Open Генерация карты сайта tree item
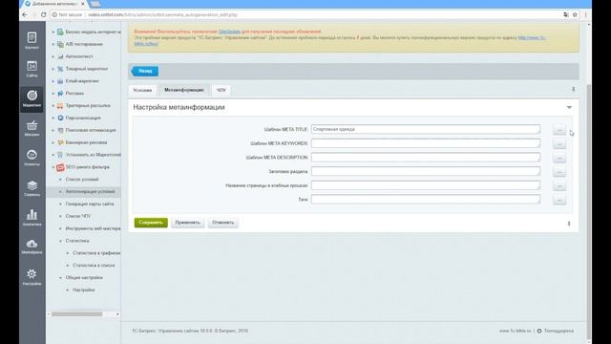The image size is (611, 344). tap(90, 204)
